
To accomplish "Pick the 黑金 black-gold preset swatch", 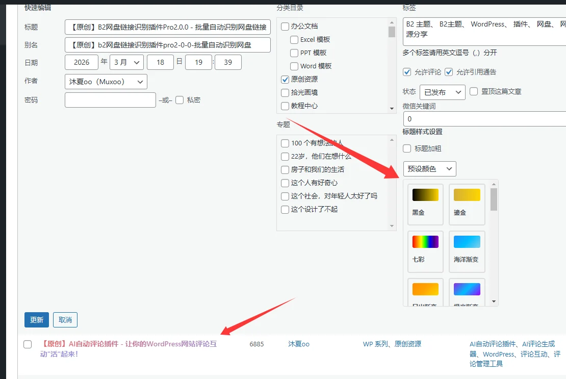I will [425, 204].
